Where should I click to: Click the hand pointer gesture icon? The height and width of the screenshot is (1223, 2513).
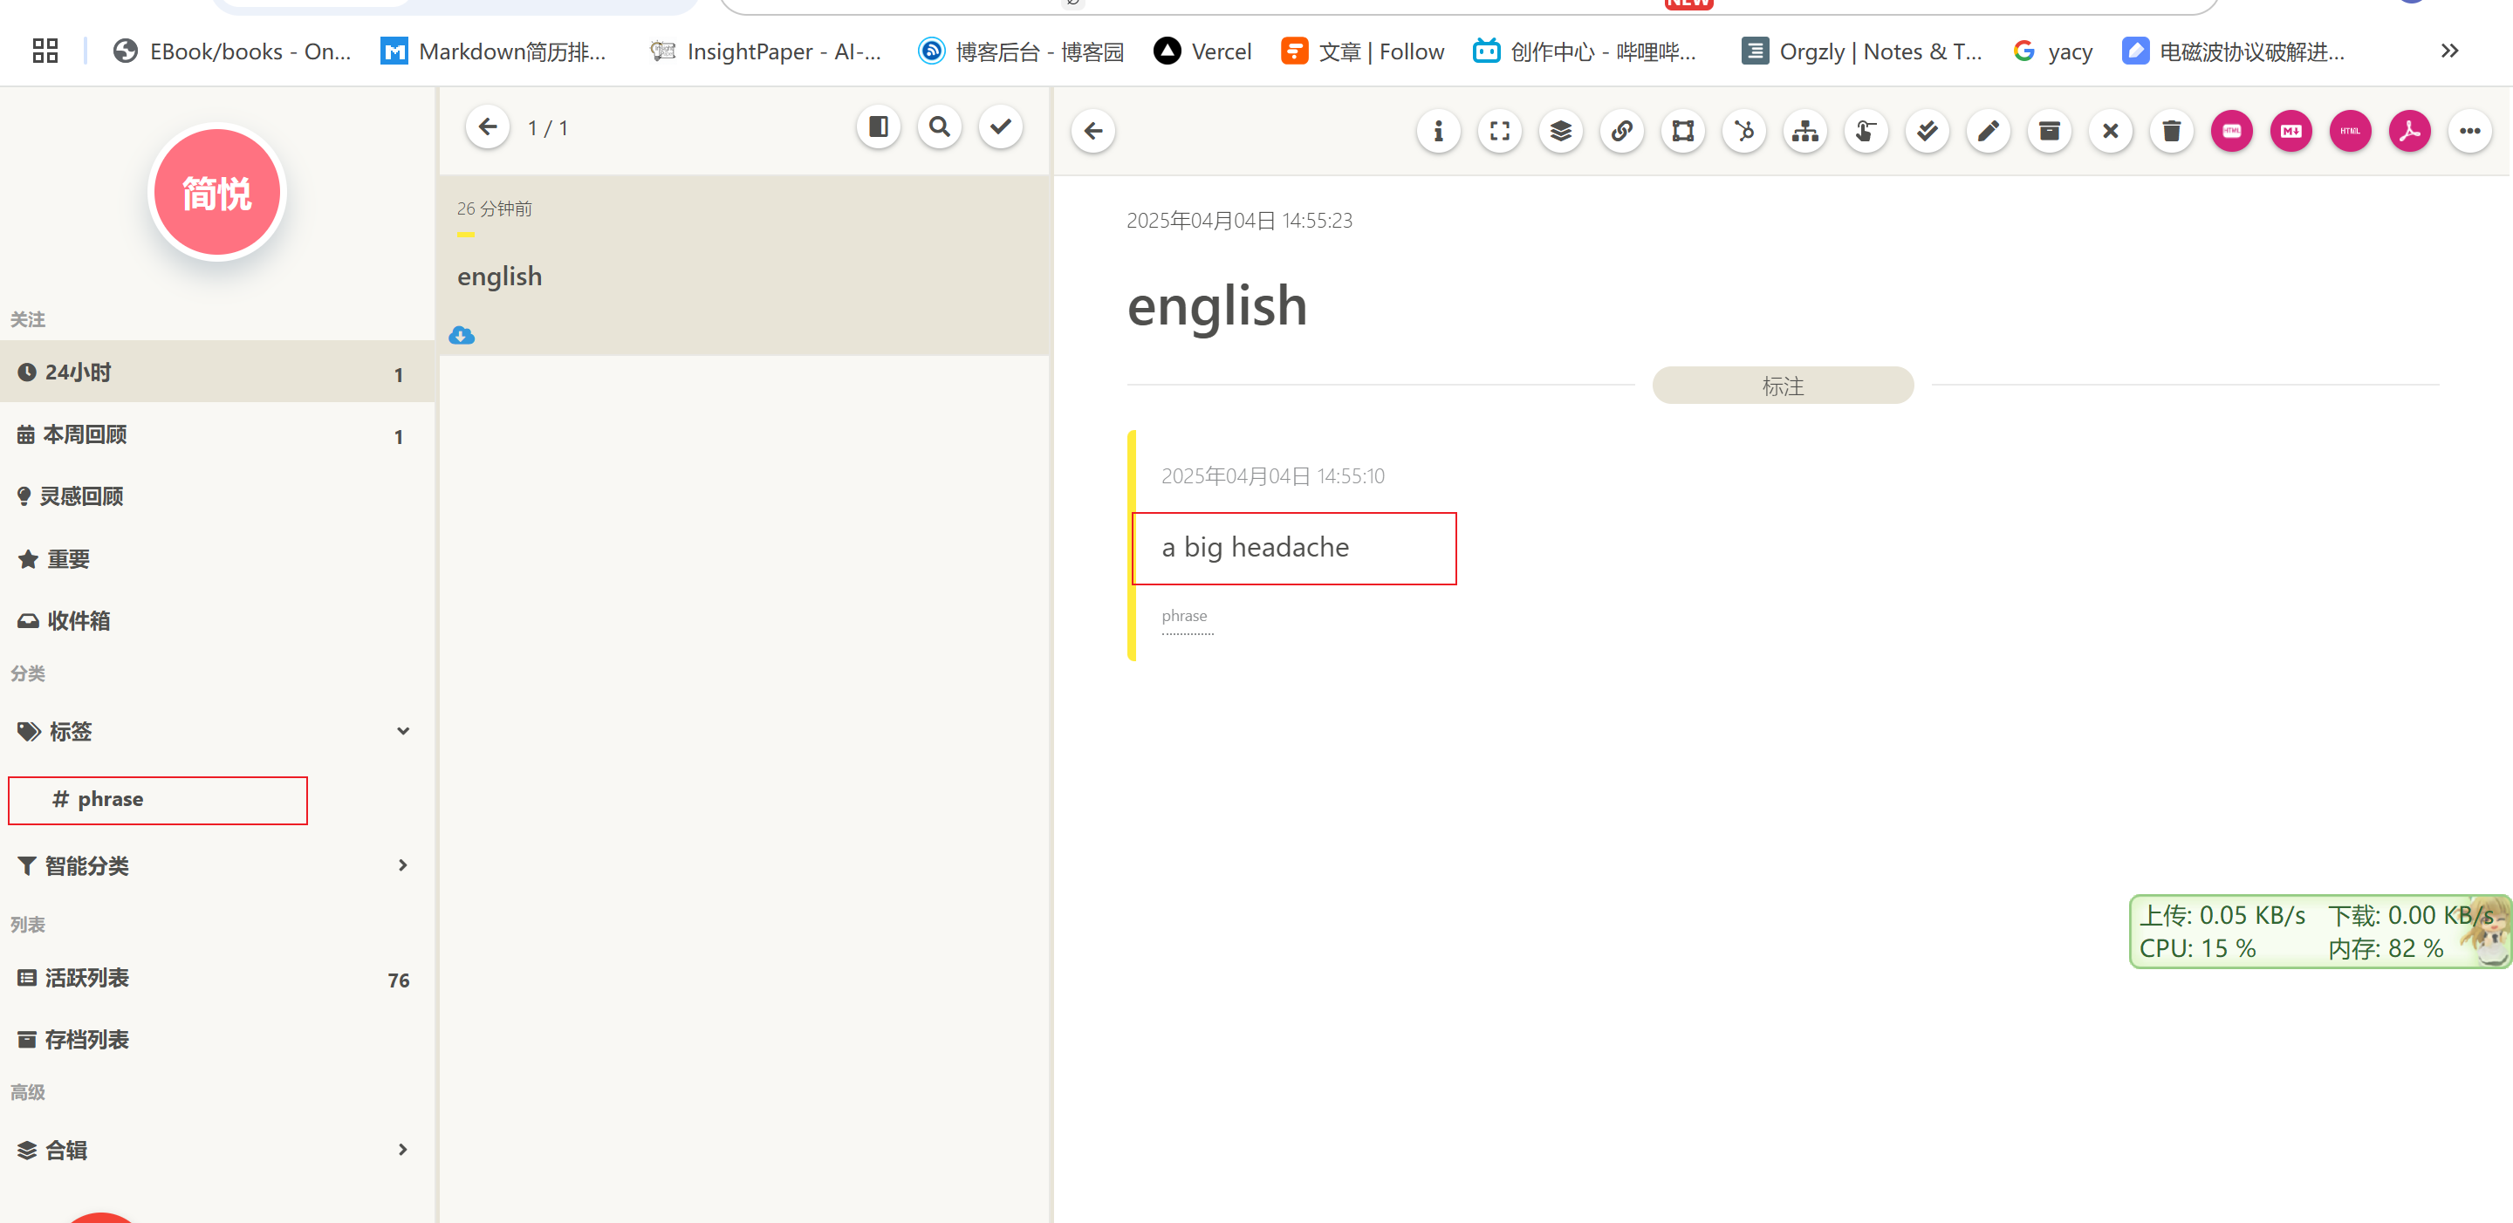pos(1866,131)
